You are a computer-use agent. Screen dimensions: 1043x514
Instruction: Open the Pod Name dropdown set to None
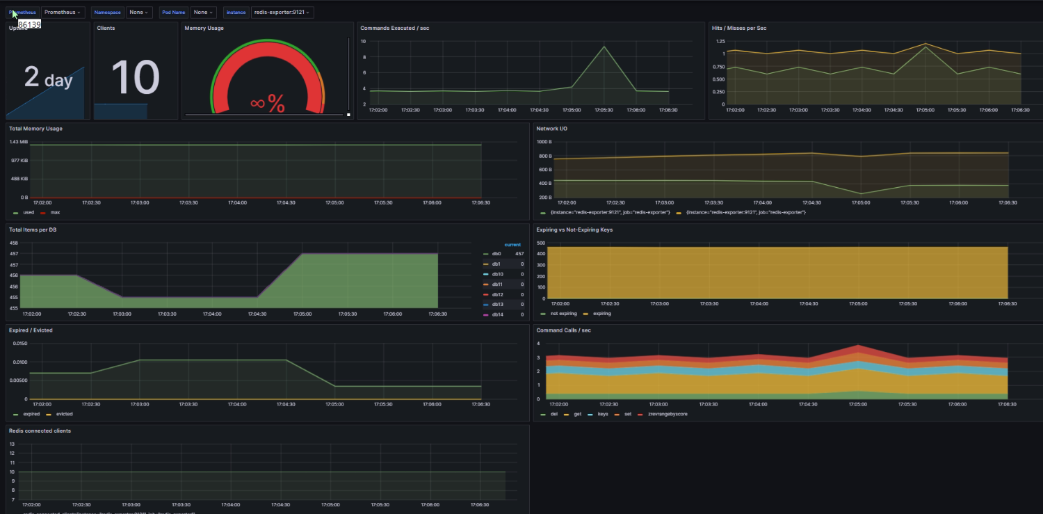point(202,12)
